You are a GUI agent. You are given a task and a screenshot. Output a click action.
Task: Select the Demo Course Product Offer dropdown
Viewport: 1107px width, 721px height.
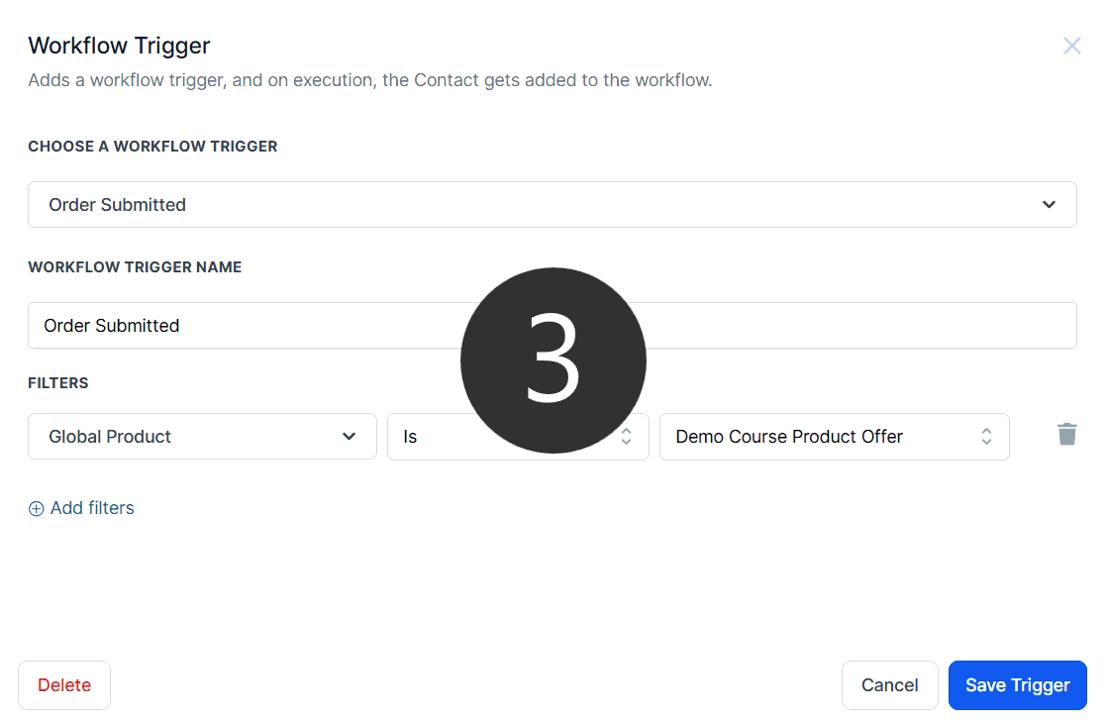click(812, 437)
